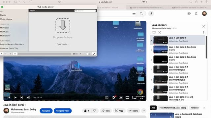211x118 pixels.
Task: Select Bonjour Network Discovery in VLC
Action: click(12, 44)
